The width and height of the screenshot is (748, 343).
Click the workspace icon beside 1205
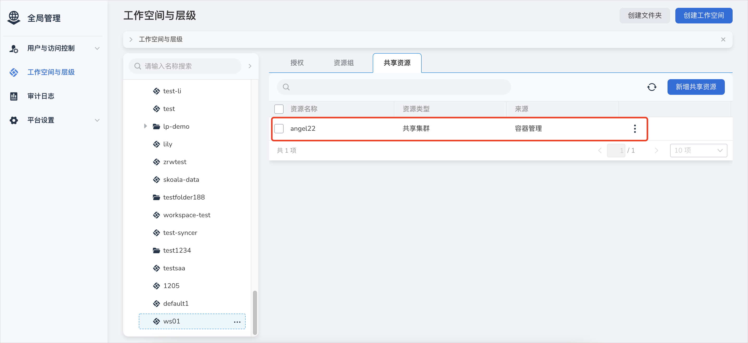click(157, 286)
